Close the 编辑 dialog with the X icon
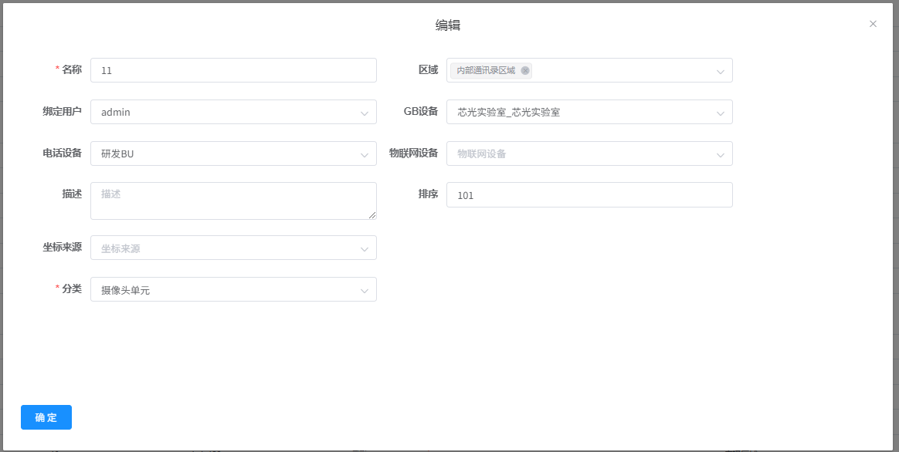 (873, 24)
